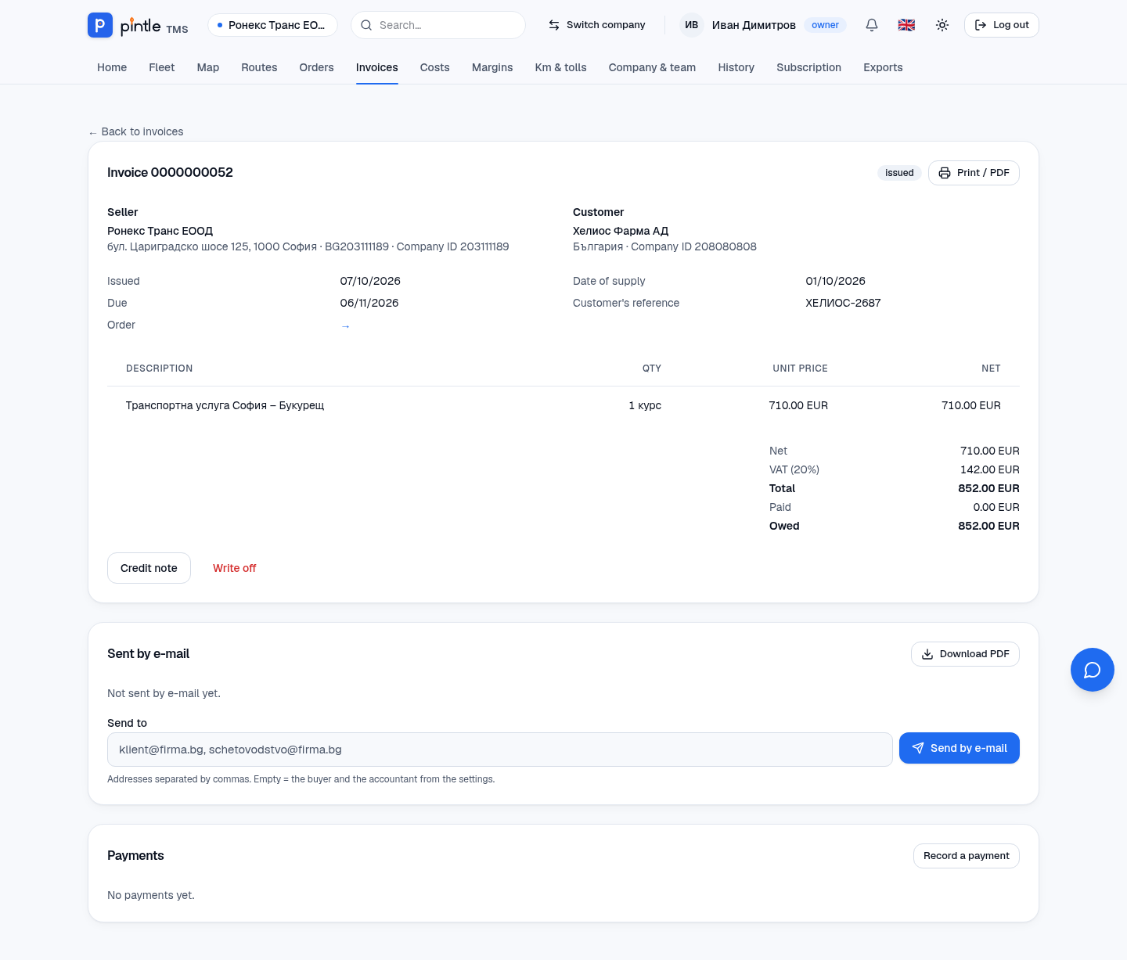The image size is (1127, 960).
Task: Click the issued date 07/10/2026
Action: click(370, 281)
